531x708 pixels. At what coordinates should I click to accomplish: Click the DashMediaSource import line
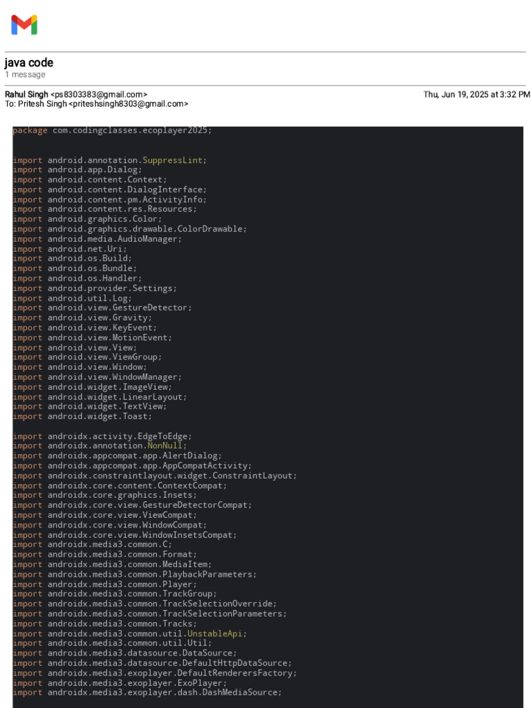coord(147,693)
